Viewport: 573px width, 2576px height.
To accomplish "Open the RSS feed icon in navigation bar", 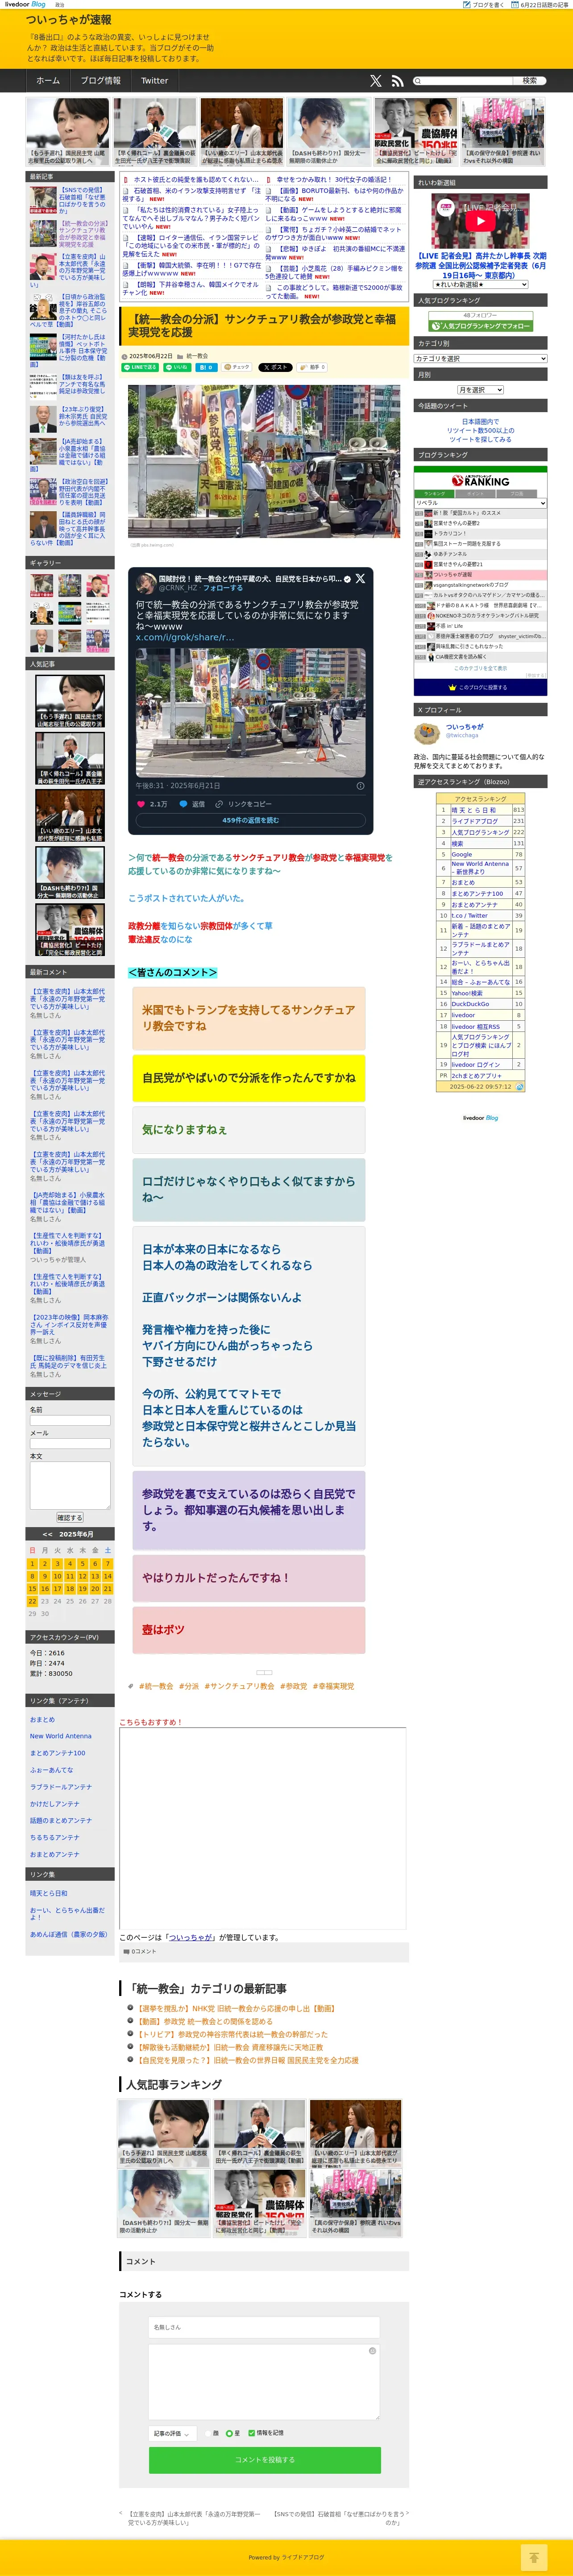I will point(397,81).
